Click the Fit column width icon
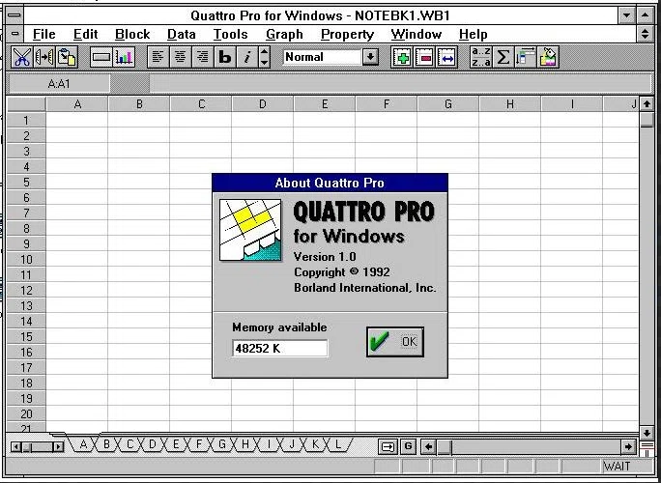The image size is (661, 483). [x=447, y=57]
